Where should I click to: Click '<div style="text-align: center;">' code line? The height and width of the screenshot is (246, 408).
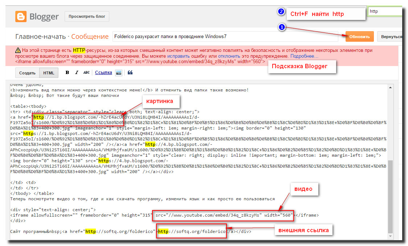pyautogui.click(x=53, y=210)
